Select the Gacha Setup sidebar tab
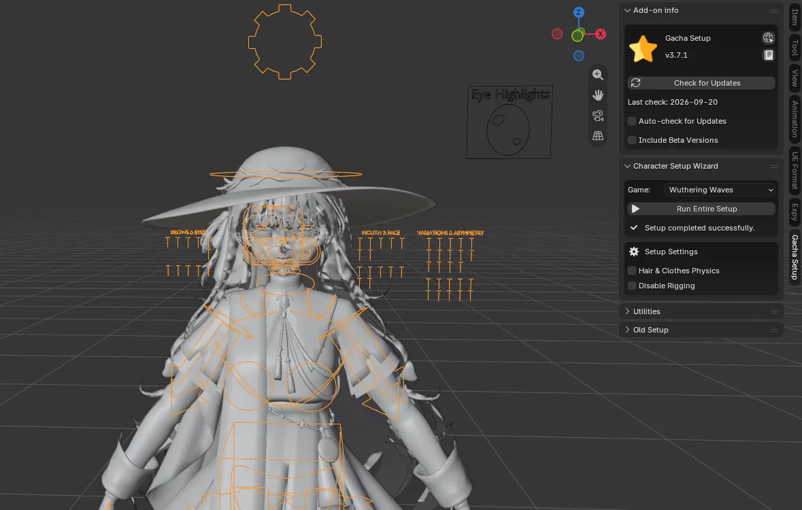Viewport: 802px width, 510px height. [795, 257]
